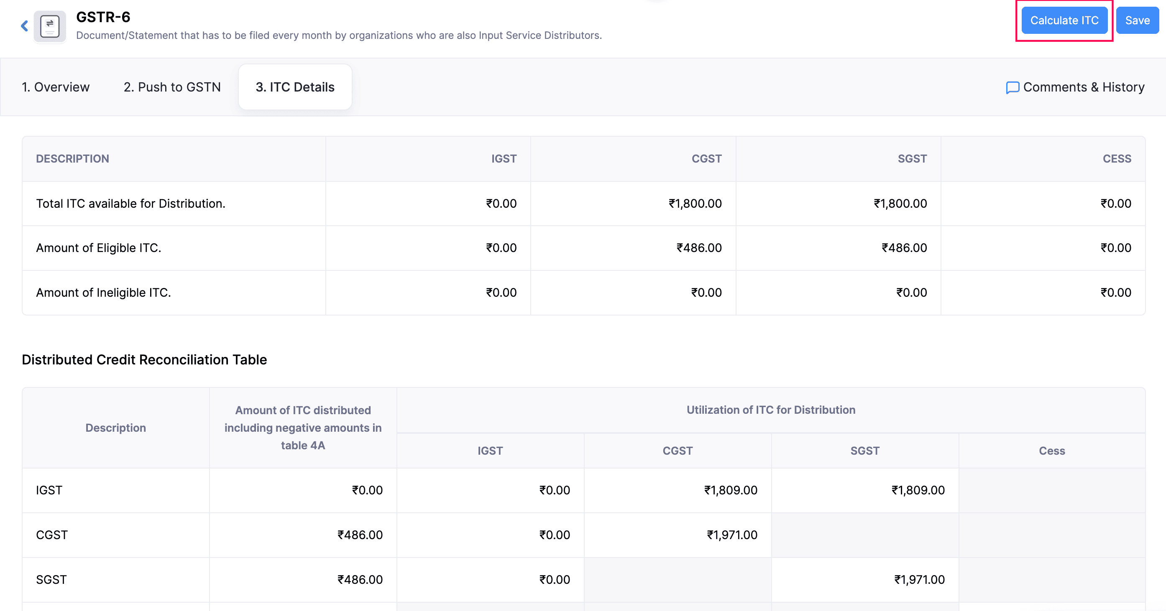Save the GSTR-6 document
This screenshot has height=611, width=1166.
(x=1137, y=20)
